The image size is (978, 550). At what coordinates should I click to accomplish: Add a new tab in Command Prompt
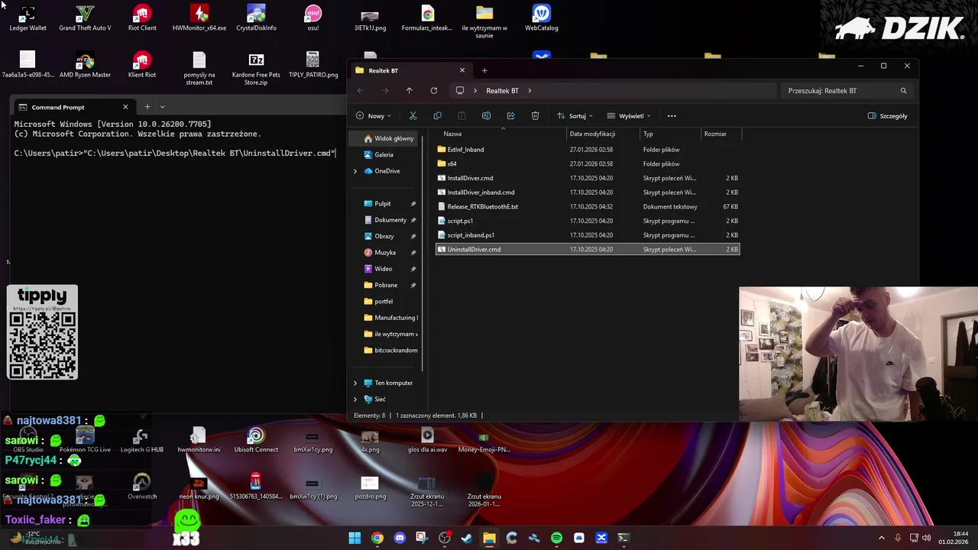147,107
